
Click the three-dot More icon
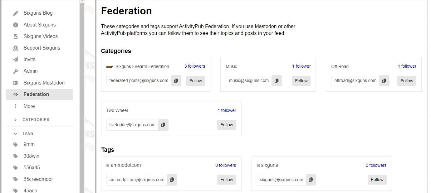pos(16,106)
